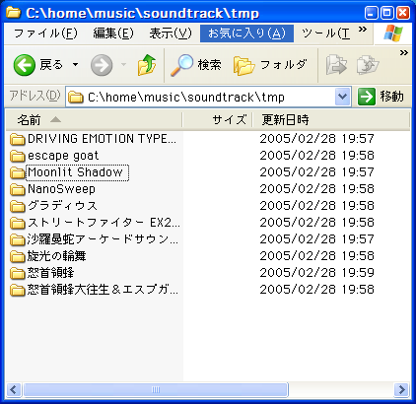The width and height of the screenshot is (416, 404).
Task: Click the address bar folder icon
Action: 76,97
